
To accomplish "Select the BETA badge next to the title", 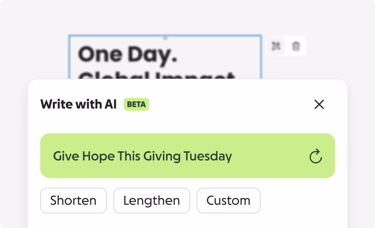I will click(x=136, y=104).
